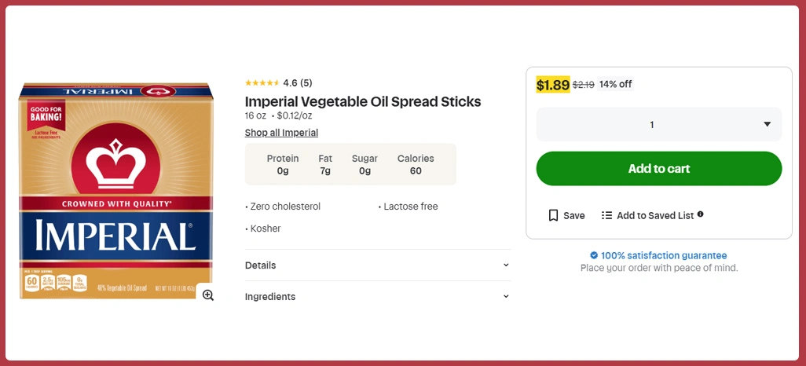The image size is (806, 366).
Task: Click the info icon beside Saved List
Action: tap(701, 214)
